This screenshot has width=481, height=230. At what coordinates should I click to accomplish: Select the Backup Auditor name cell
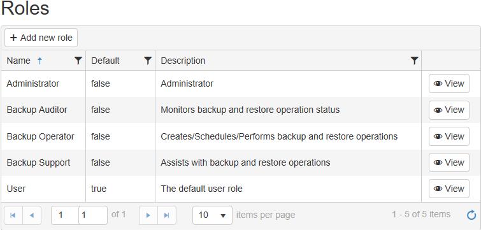click(43, 110)
